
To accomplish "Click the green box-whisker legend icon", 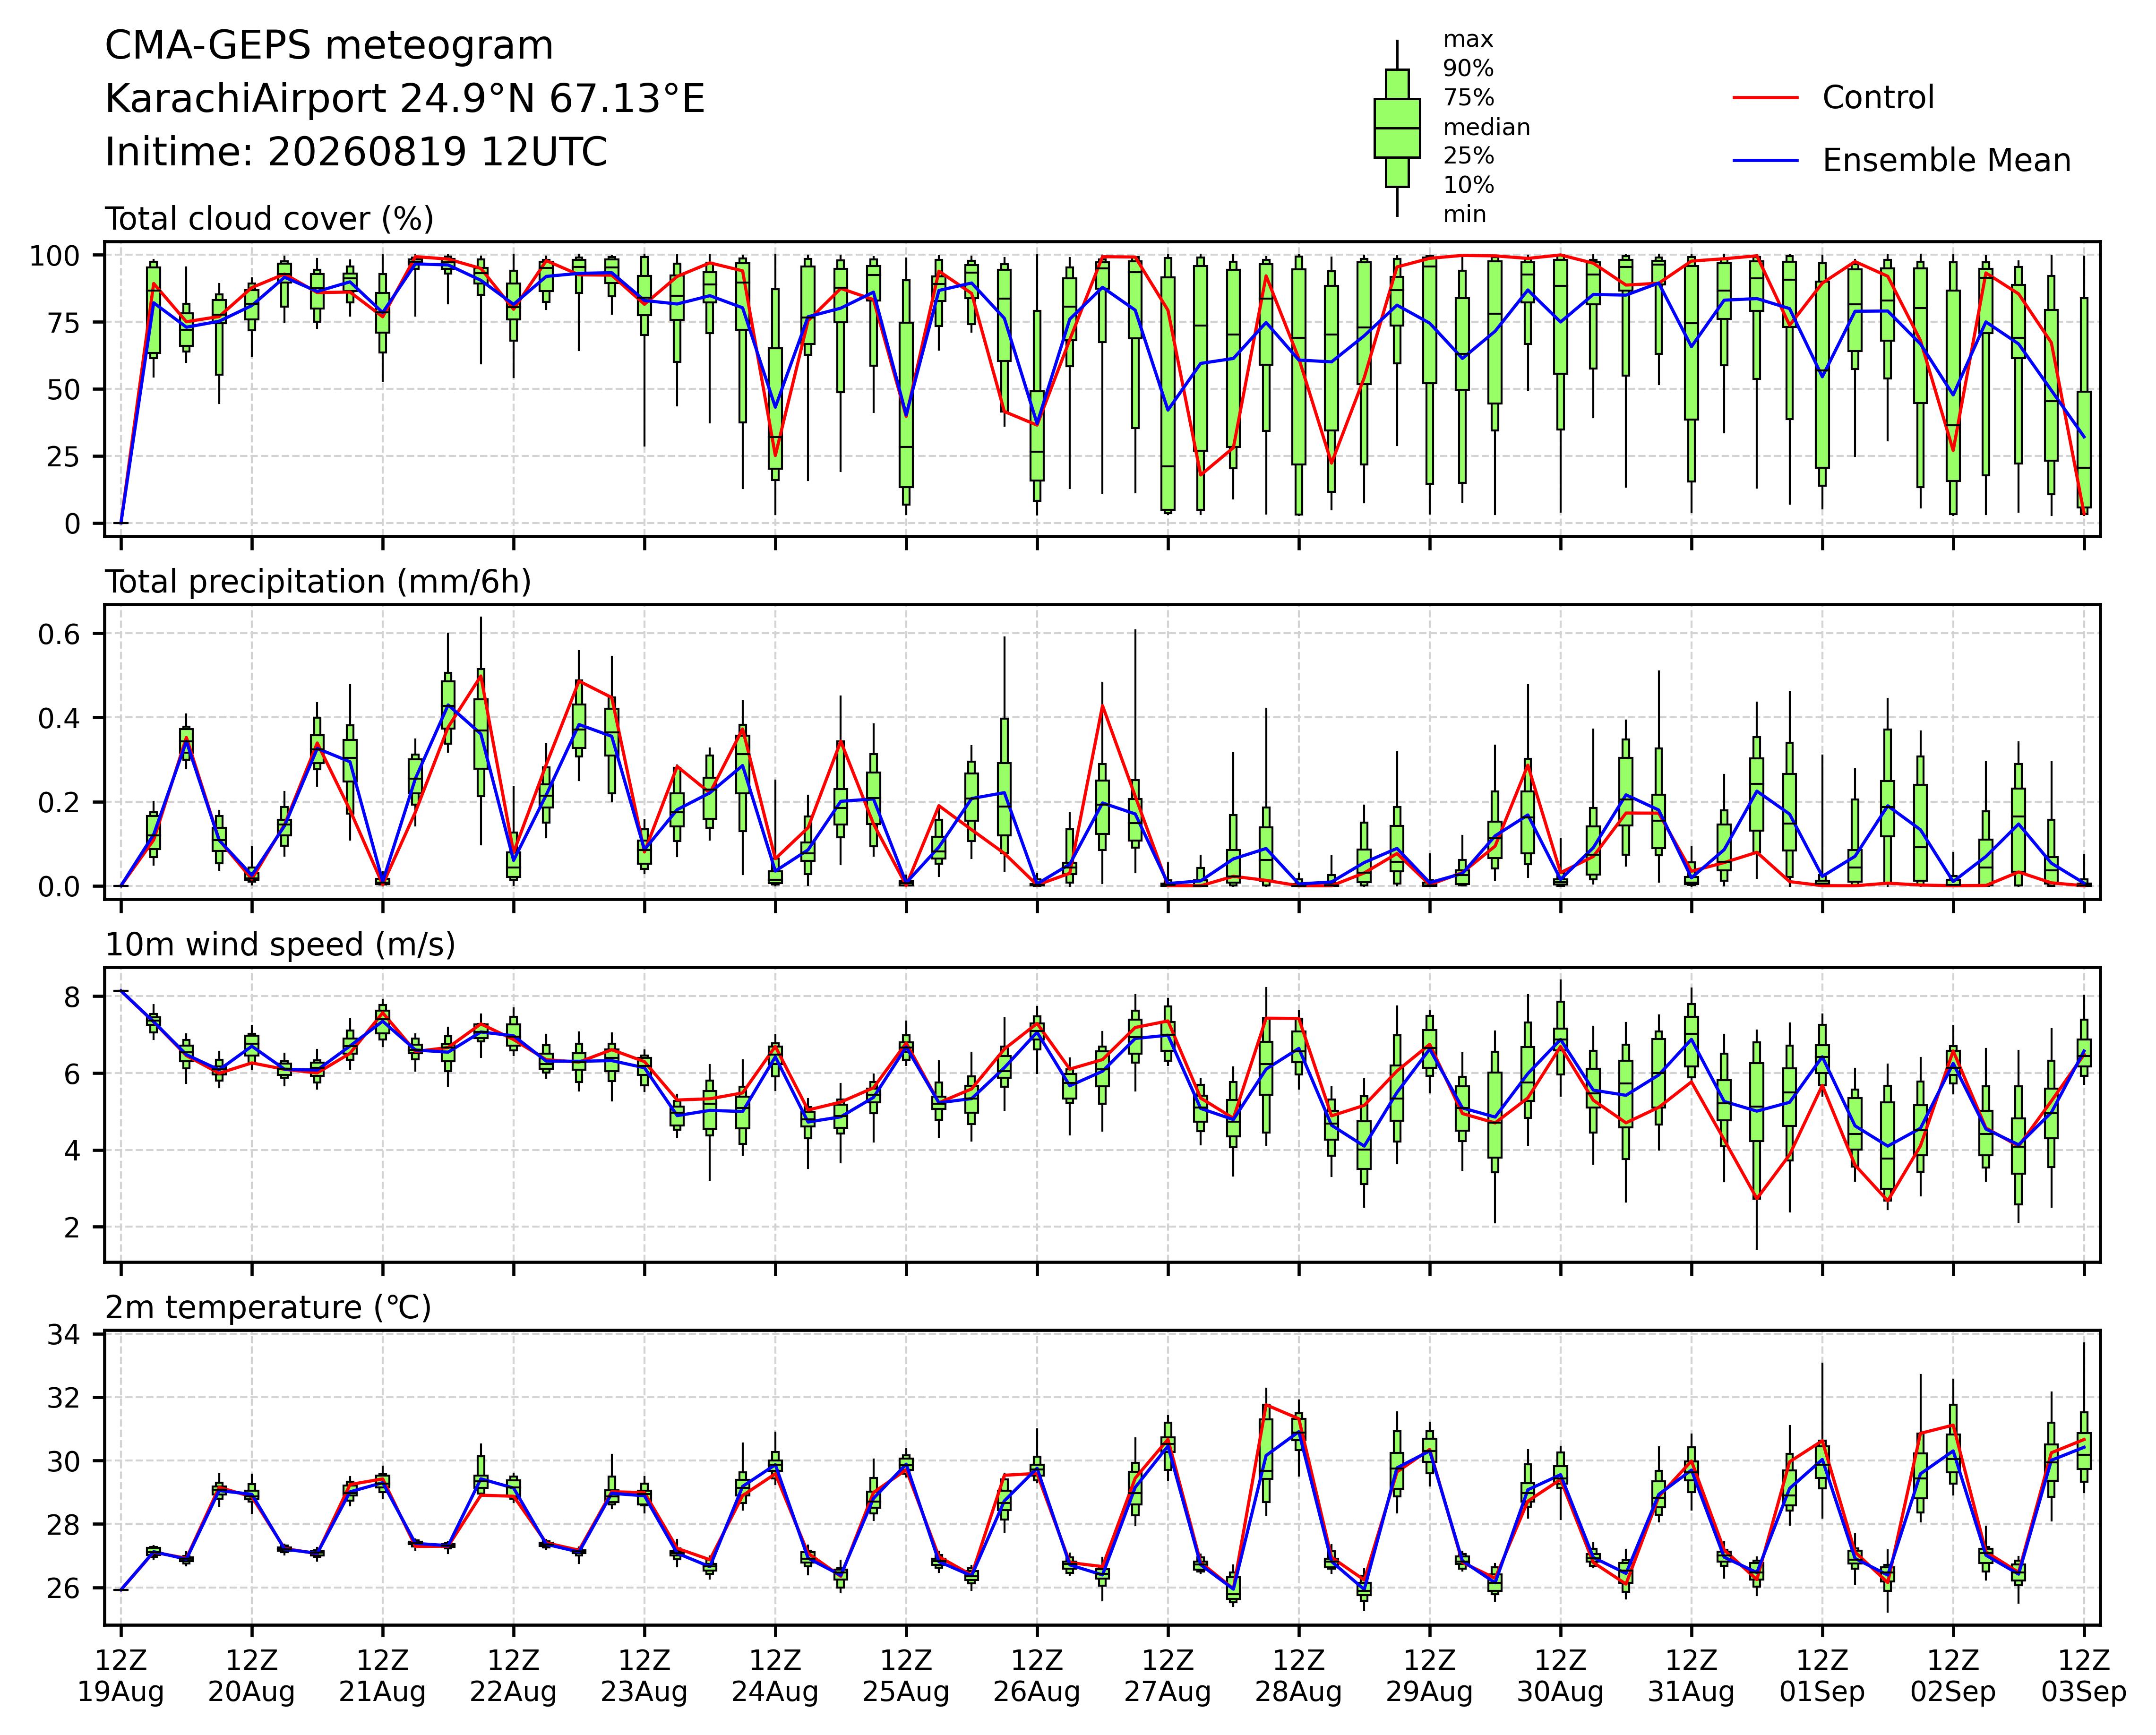I will pyautogui.click(x=1397, y=128).
